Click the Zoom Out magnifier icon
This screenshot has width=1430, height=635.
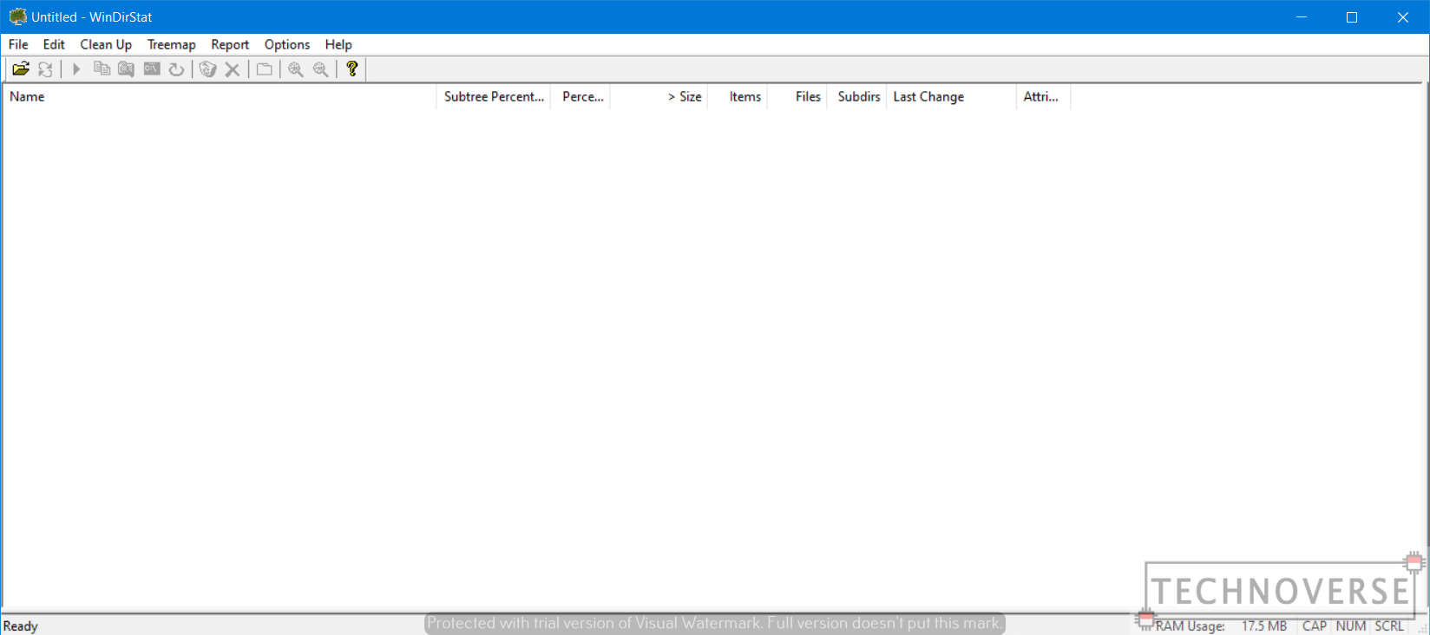coord(321,69)
